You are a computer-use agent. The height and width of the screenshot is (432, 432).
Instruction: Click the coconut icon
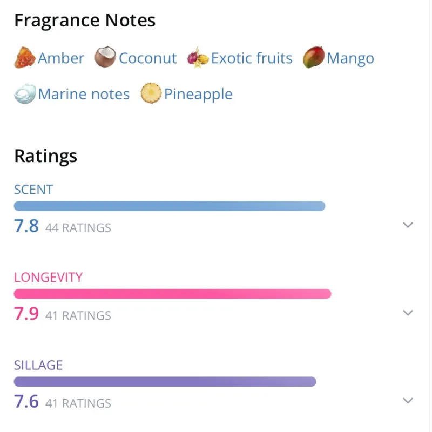(x=105, y=58)
